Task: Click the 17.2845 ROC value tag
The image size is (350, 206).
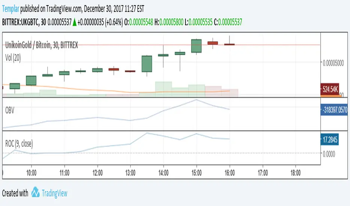Action: 330,140
